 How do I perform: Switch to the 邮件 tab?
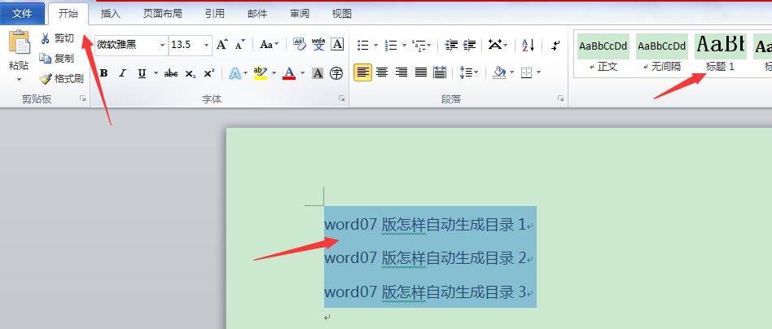click(257, 14)
